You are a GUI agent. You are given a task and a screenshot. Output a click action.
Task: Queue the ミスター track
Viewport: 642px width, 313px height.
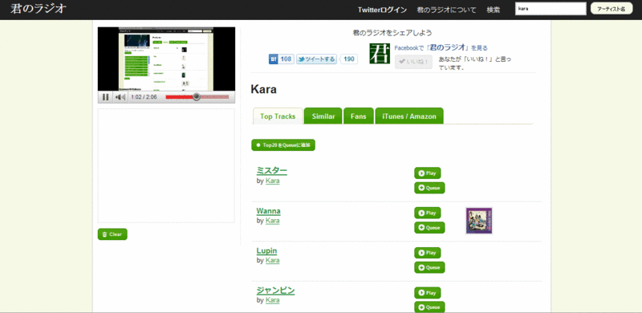tap(429, 188)
